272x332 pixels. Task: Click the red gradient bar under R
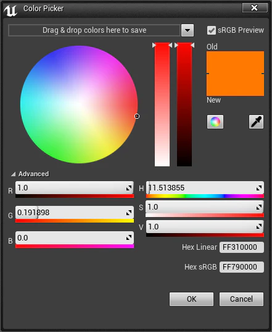click(75, 196)
